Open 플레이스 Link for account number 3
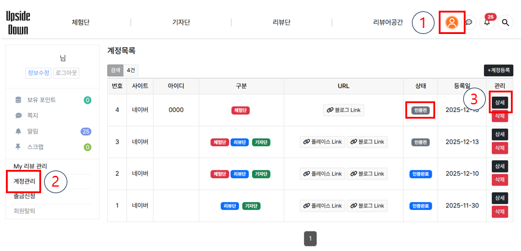This screenshot has height=251, width=521. [x=322, y=142]
